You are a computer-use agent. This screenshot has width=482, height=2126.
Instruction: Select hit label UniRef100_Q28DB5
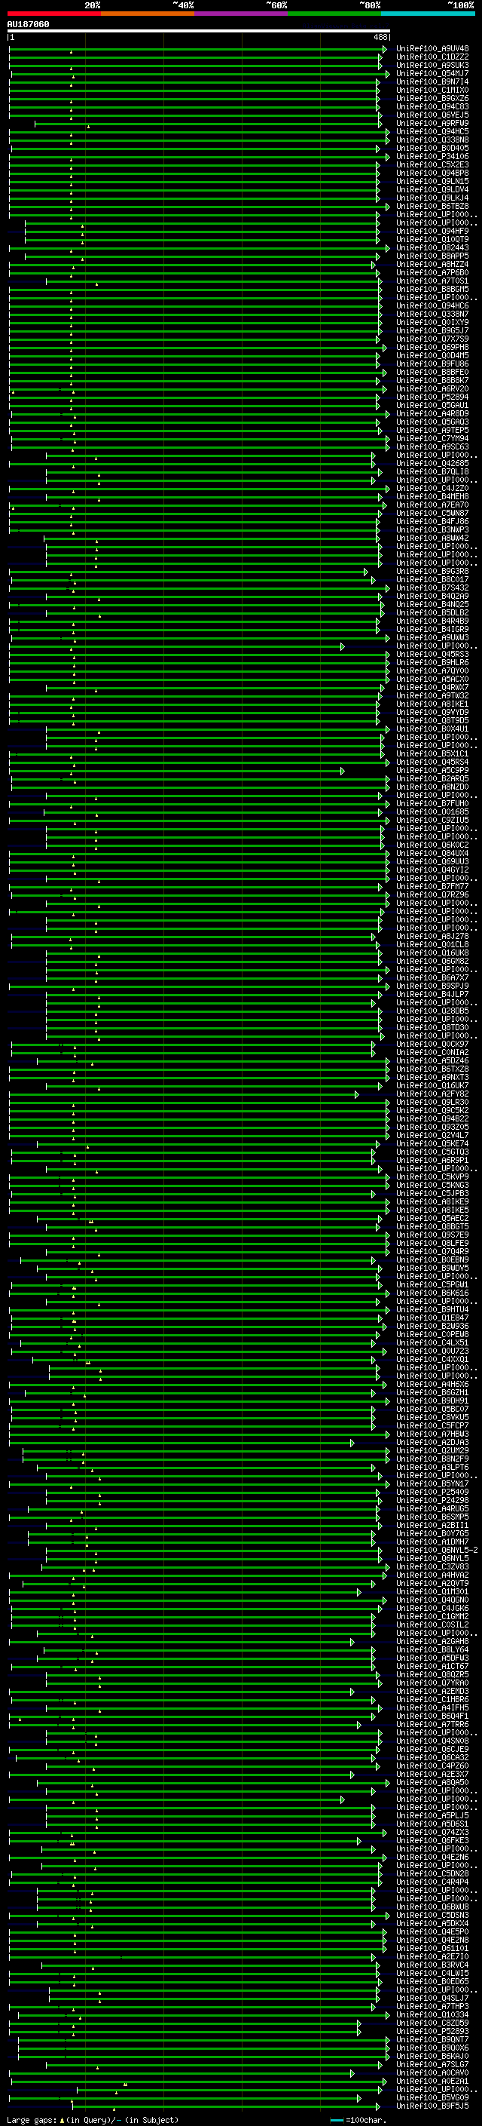point(432,1011)
